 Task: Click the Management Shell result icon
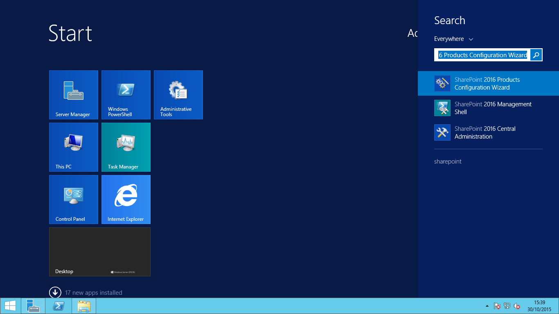point(442,108)
